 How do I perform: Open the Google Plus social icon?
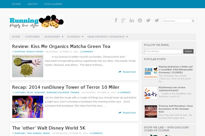click(x=123, y=20)
